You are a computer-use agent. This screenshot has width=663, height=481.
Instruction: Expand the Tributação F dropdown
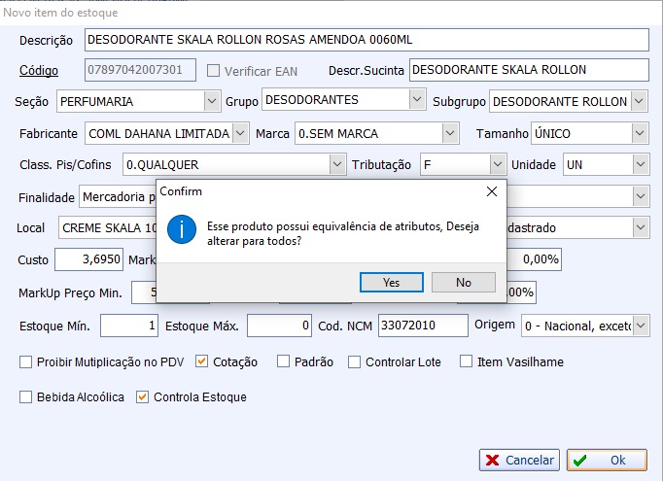(498, 164)
